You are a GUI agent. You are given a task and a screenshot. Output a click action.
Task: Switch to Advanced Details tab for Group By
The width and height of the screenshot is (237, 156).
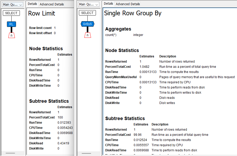128,4
